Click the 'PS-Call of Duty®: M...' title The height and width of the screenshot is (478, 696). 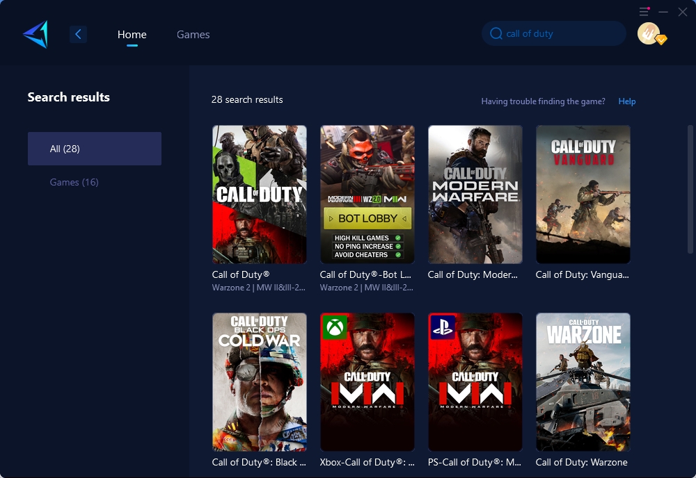pos(475,462)
